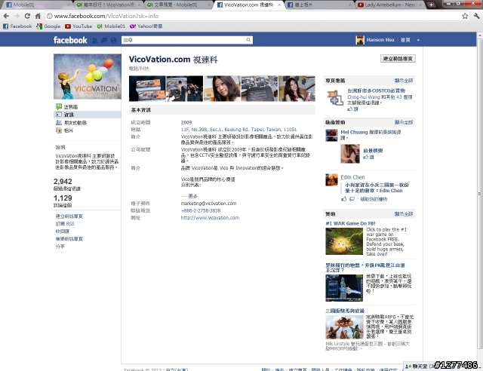Open a new browser tab

(431, 5)
